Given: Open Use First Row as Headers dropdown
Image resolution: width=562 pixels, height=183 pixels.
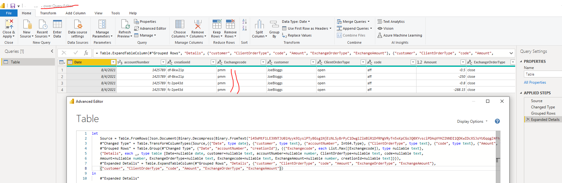Looking at the screenshot, I should [307, 28].
